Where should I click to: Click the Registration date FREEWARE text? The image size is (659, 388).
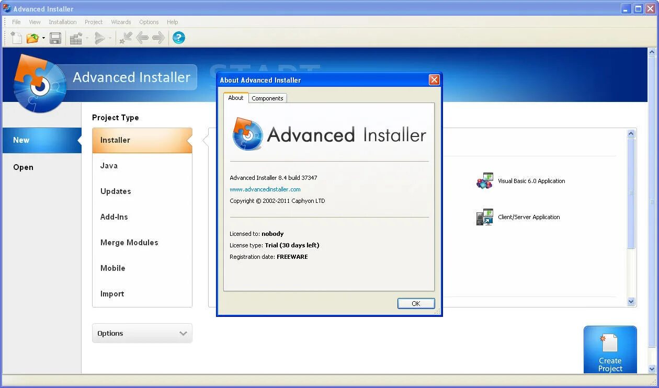click(269, 257)
